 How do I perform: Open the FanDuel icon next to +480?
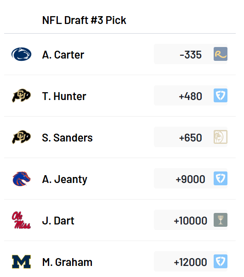(x=221, y=95)
